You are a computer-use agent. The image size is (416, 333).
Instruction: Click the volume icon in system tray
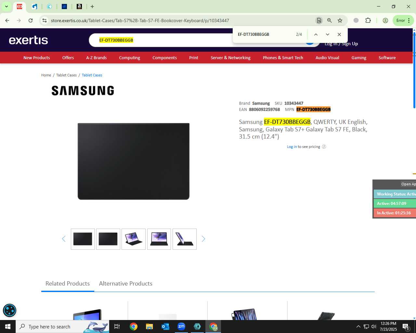coord(374,326)
